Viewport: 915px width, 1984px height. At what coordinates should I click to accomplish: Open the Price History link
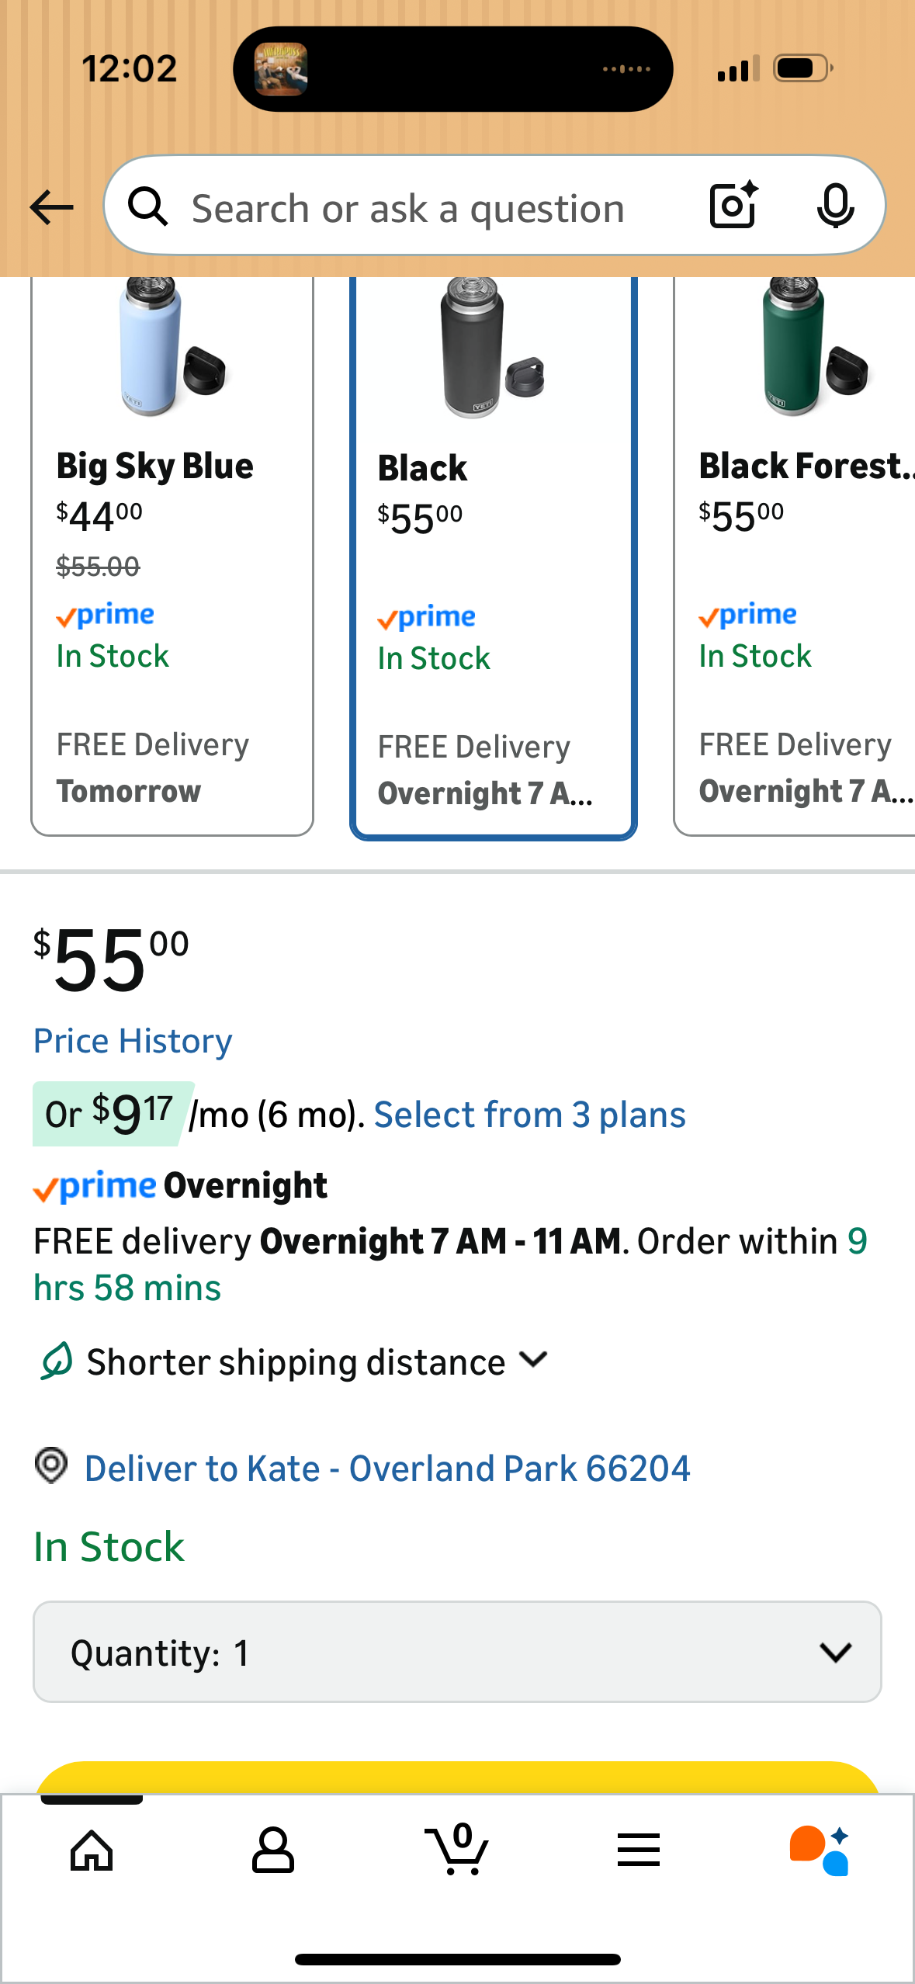click(x=133, y=1041)
